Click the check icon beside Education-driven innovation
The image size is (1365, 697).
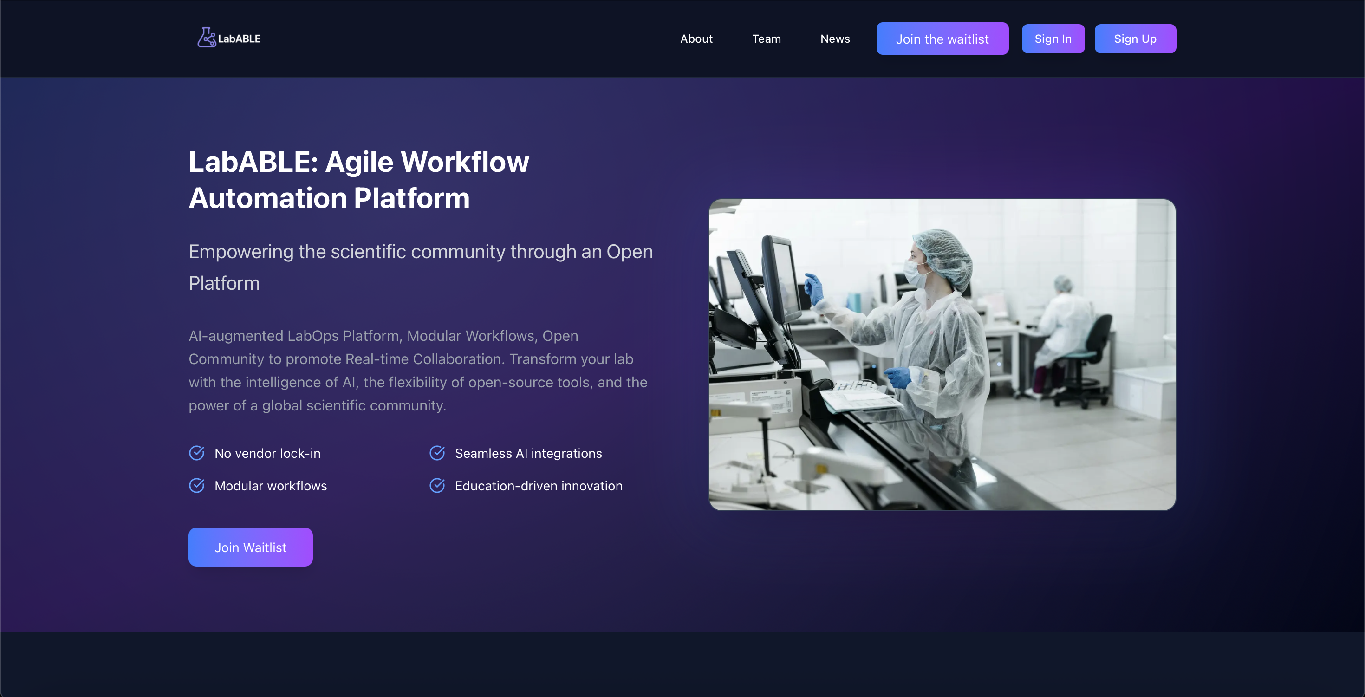[437, 486]
